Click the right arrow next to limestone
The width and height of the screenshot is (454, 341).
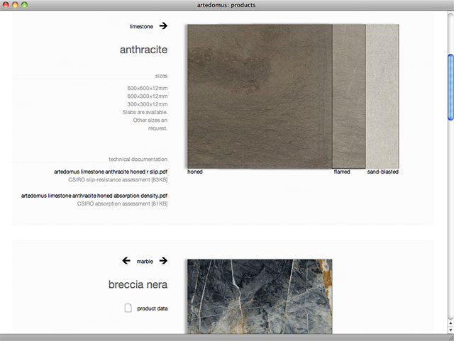click(x=163, y=26)
